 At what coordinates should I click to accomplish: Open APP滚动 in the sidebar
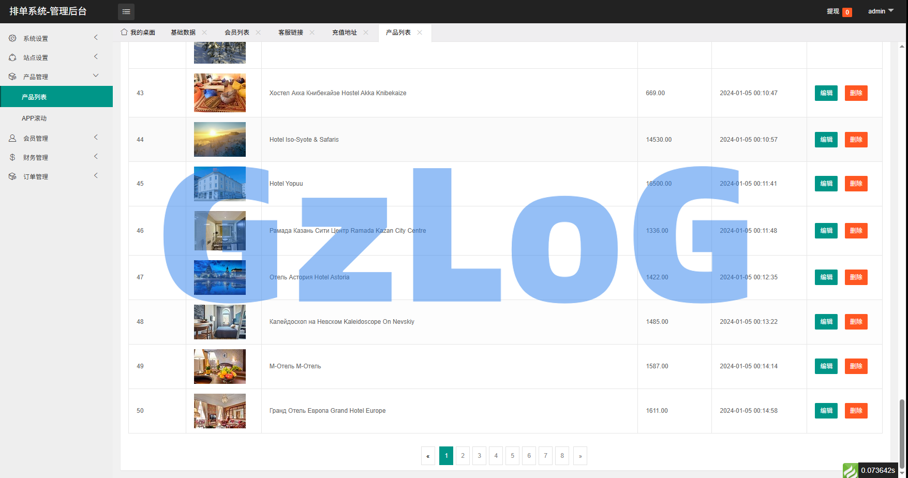tap(34, 118)
